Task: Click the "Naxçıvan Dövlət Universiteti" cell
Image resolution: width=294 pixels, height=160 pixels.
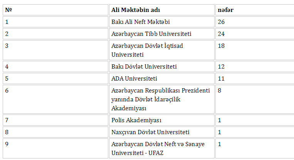Action: (x=161, y=132)
